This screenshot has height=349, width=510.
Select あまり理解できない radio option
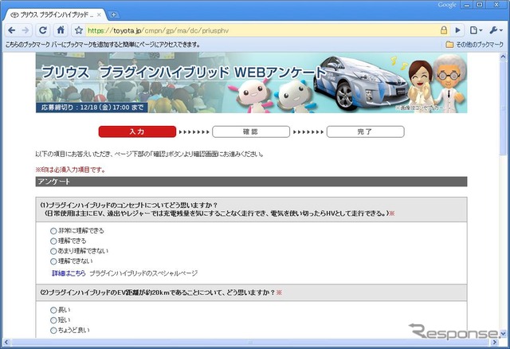click(53, 251)
